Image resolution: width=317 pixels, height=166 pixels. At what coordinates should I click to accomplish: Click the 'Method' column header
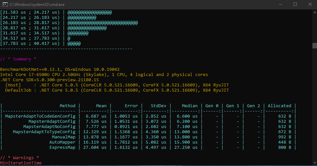click(x=68, y=106)
